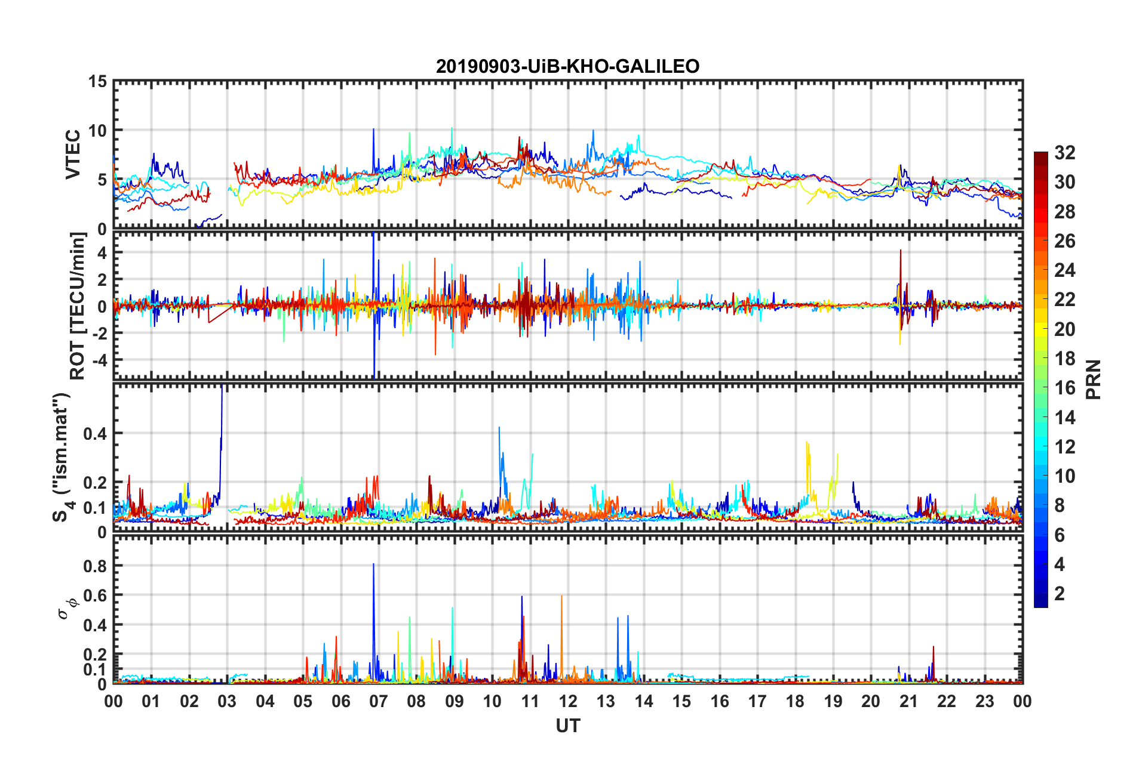Click sigma-phi axis tick value 0.6
The height and width of the screenshot is (759, 1136).
tap(96, 596)
